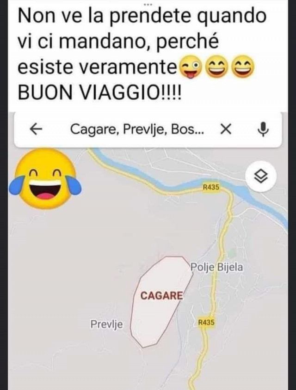The height and width of the screenshot is (390, 296).
Task: Click the Cagare, Prevlje search text field
Action: pyautogui.click(x=137, y=129)
